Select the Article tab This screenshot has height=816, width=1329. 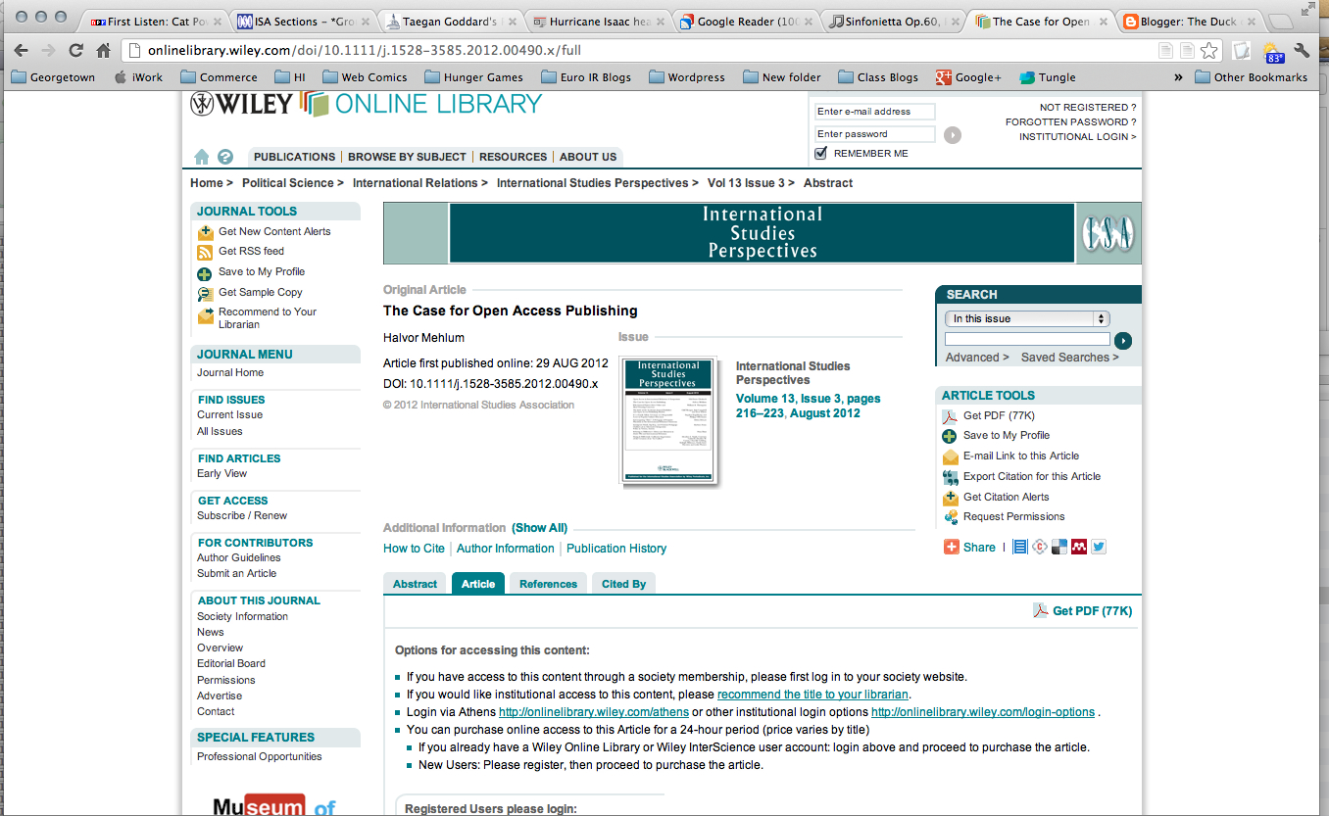tap(478, 584)
